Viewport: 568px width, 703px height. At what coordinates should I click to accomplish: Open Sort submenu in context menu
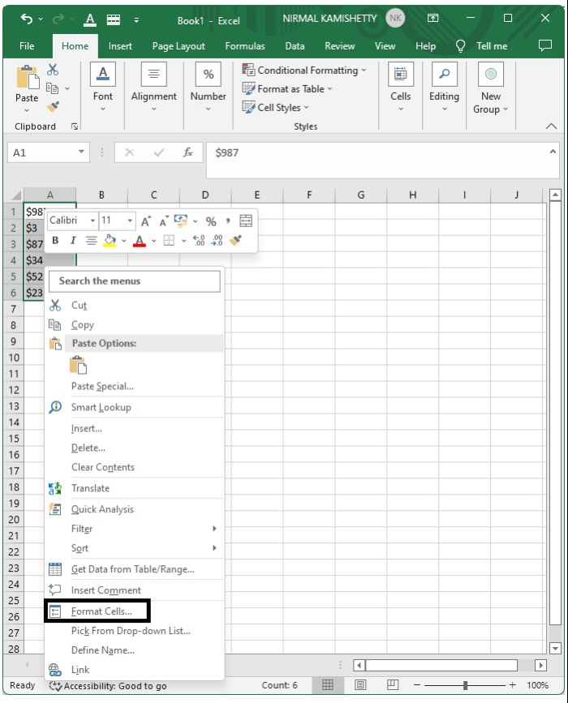(x=135, y=548)
